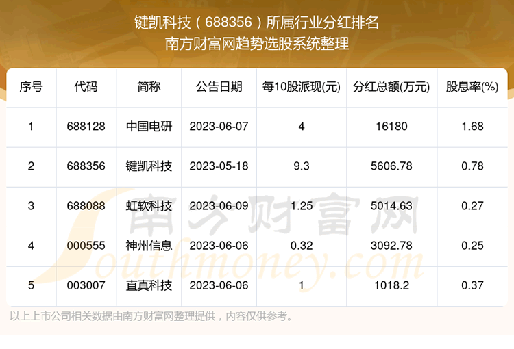
Task: Click the total dividend 5014.63
Action: pos(391,206)
